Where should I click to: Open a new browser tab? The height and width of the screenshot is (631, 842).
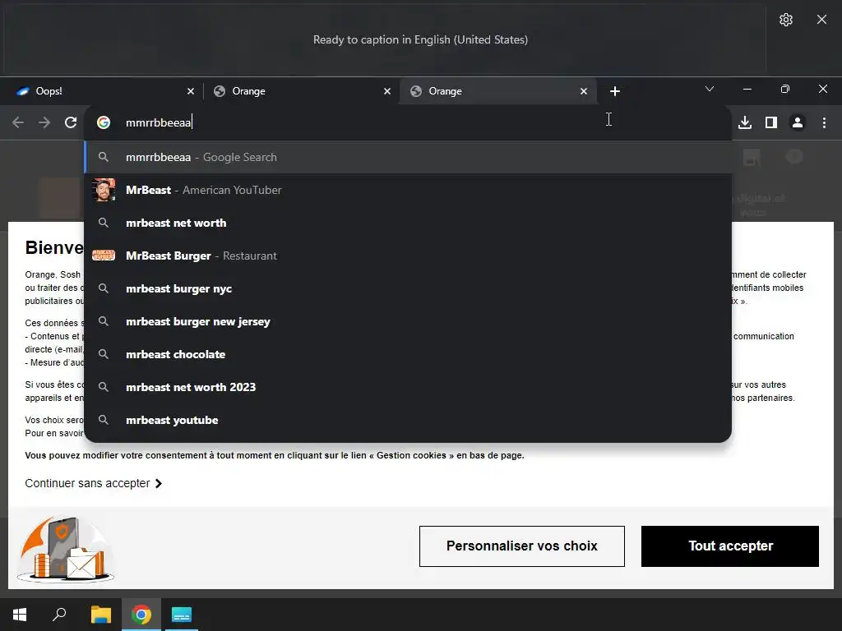(x=615, y=91)
